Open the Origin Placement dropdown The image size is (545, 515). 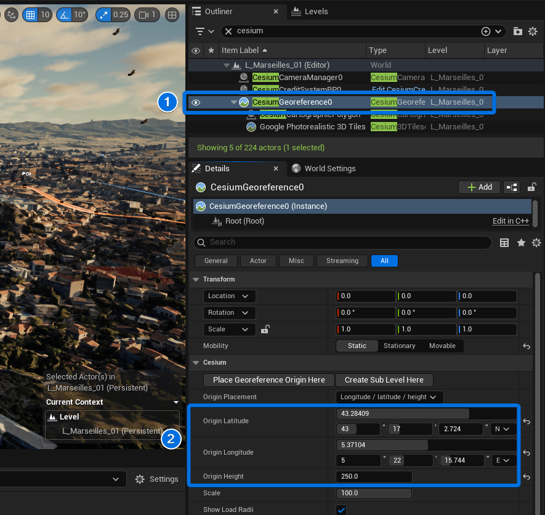(x=389, y=397)
